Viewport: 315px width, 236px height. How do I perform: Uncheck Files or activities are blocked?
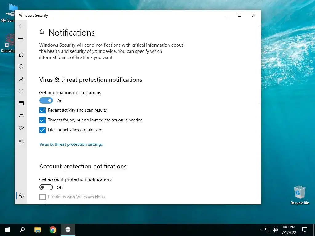(x=42, y=130)
